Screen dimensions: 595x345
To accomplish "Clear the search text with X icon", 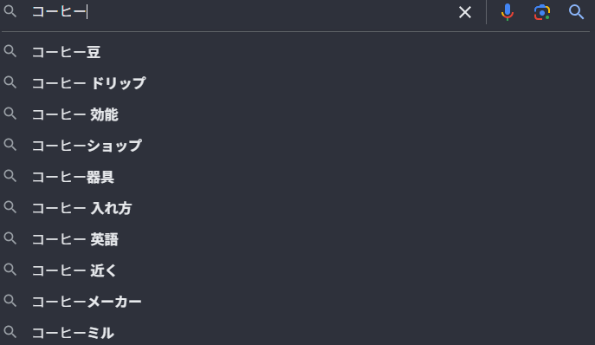I will [x=465, y=12].
